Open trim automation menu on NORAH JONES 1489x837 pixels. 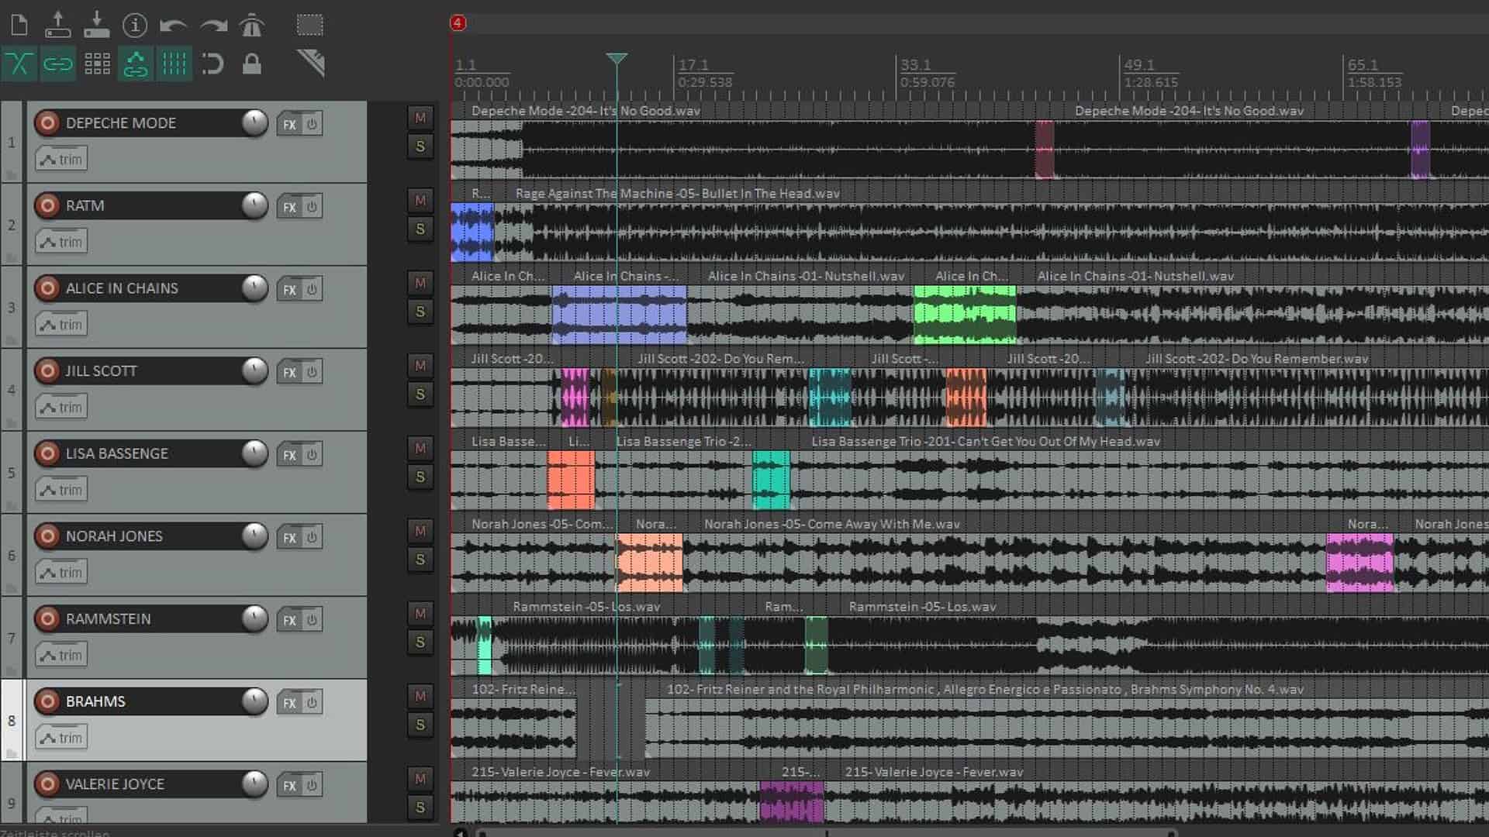click(61, 573)
